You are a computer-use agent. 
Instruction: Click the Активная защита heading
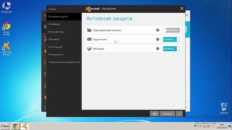109,18
